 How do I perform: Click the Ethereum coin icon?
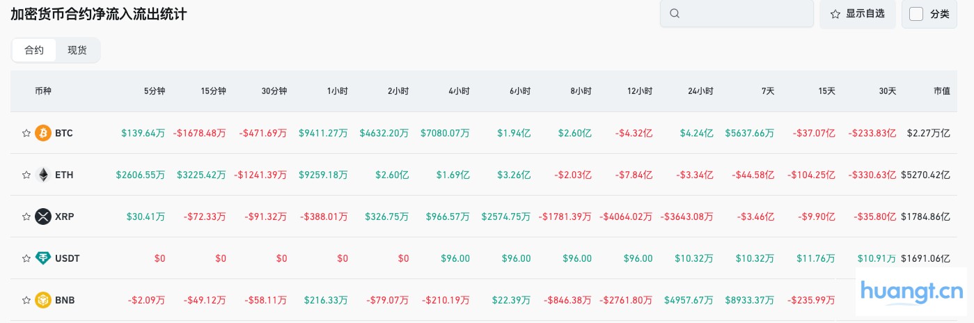43,175
